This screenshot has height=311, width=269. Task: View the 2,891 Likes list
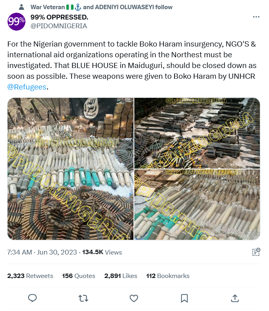121,276
